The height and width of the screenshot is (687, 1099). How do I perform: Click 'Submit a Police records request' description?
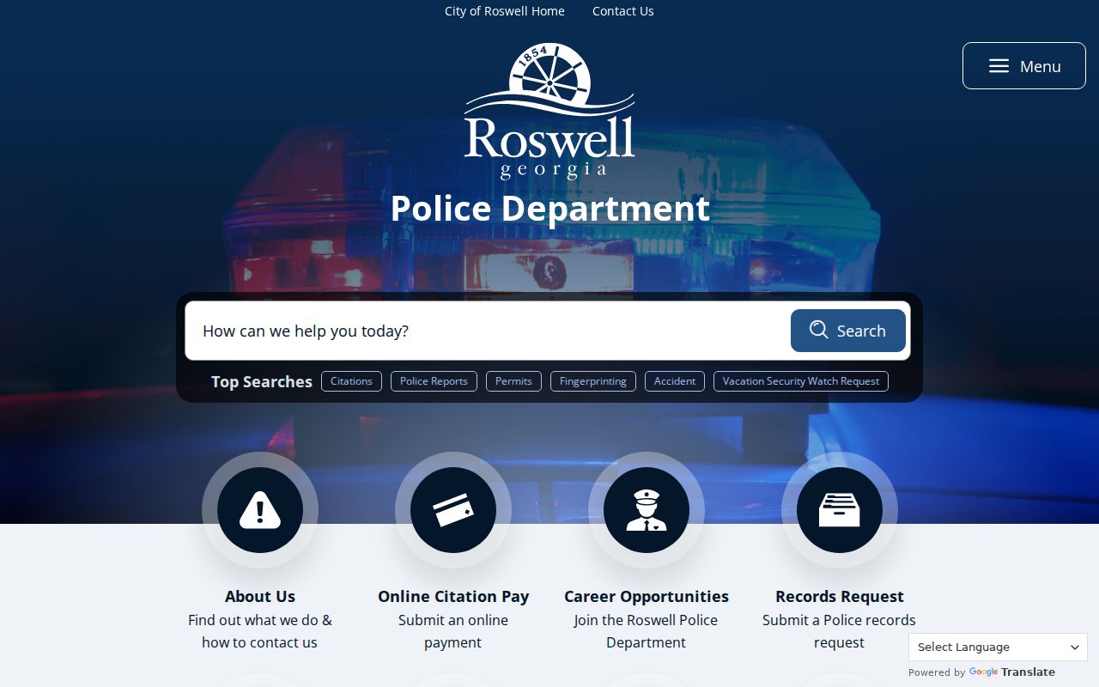pyautogui.click(x=840, y=631)
